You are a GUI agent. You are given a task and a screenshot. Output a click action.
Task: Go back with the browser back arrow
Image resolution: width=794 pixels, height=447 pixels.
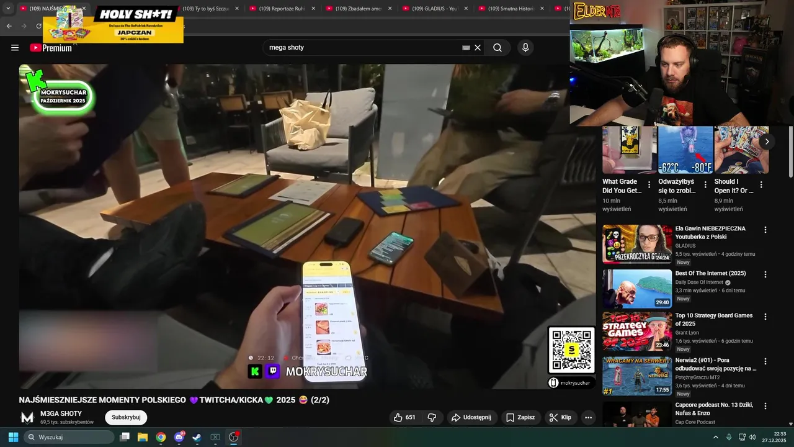pos(9,26)
